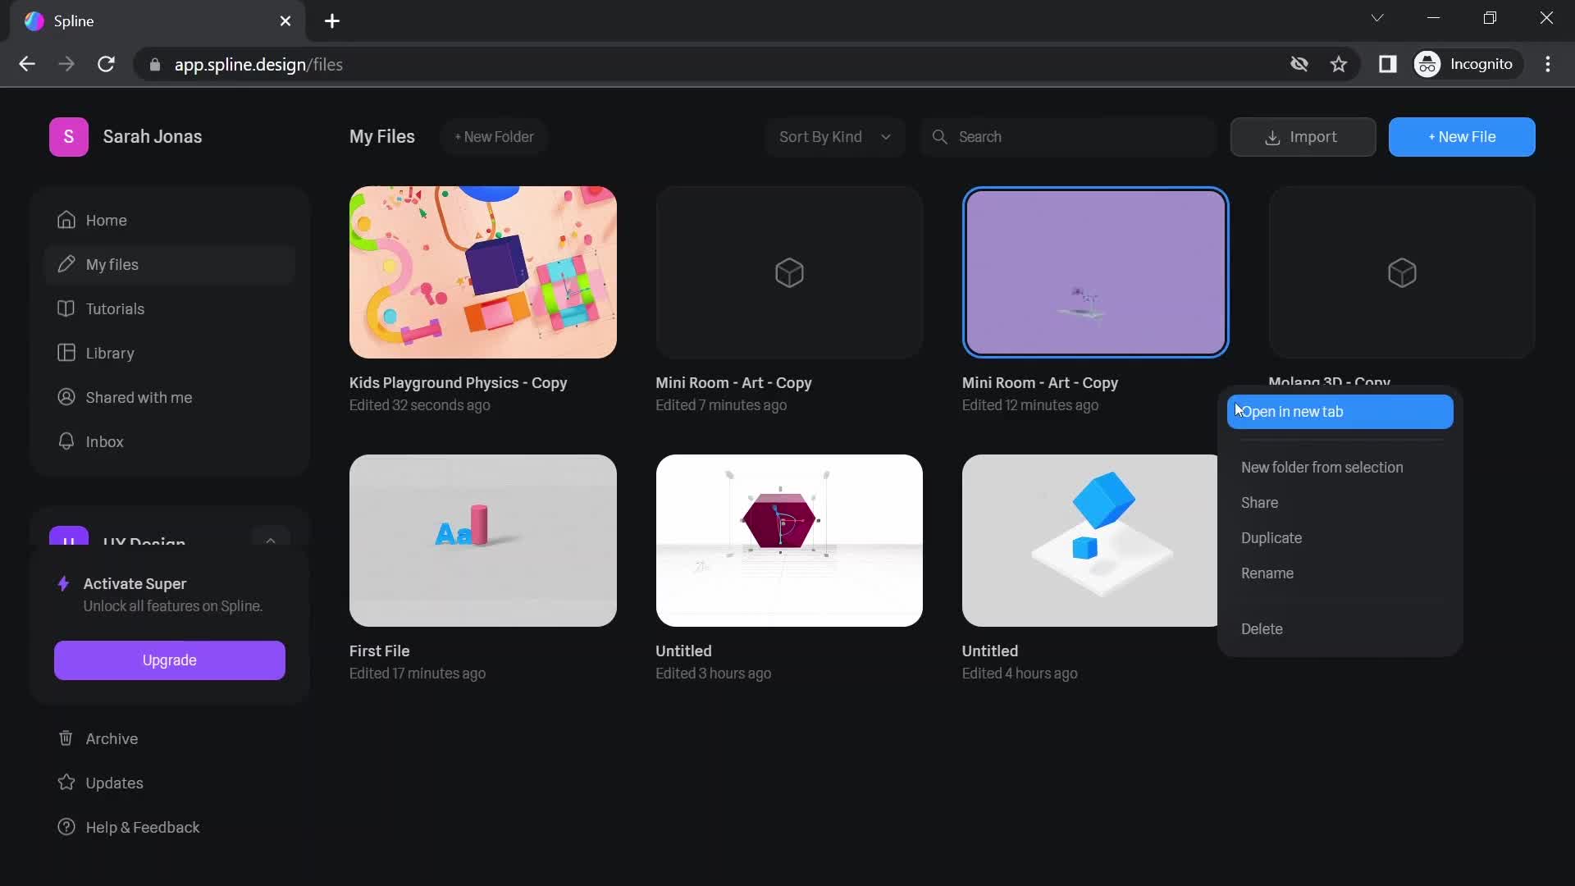
Task: Select Duplicate from context menu
Action: tap(1271, 539)
